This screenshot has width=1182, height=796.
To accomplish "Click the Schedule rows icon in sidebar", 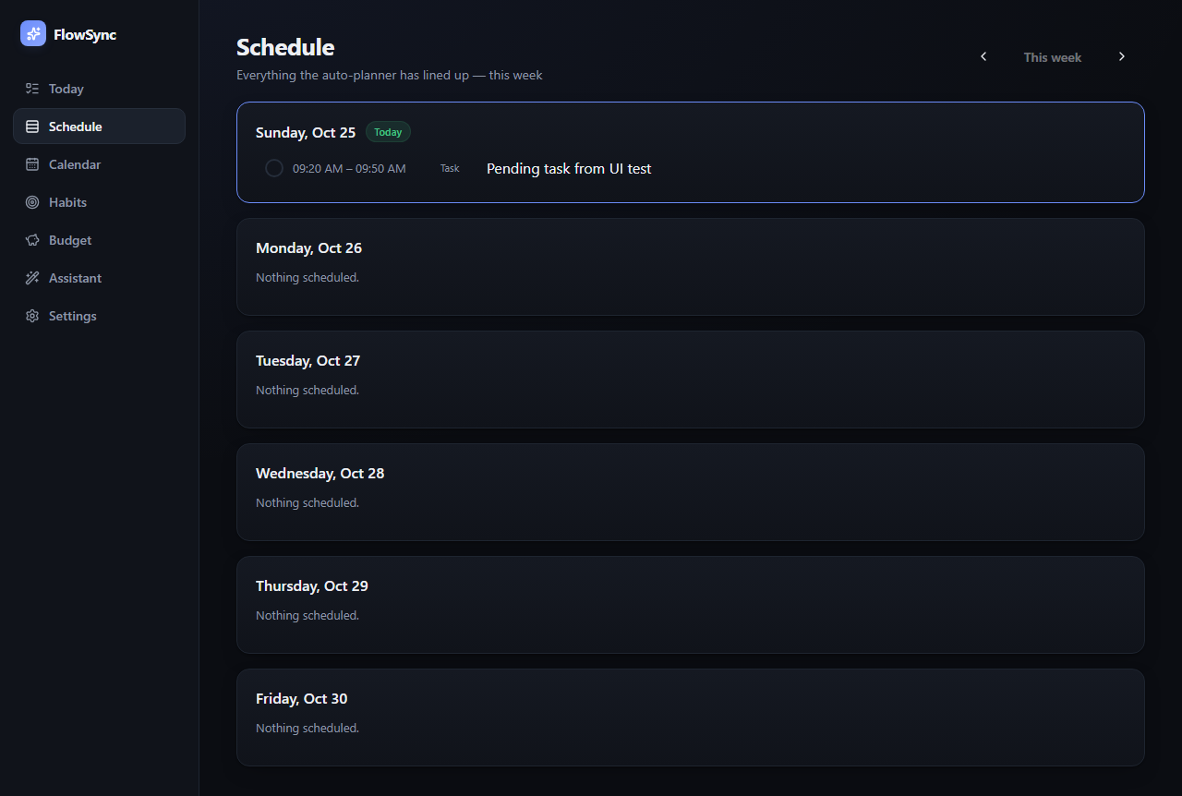I will click(32, 127).
